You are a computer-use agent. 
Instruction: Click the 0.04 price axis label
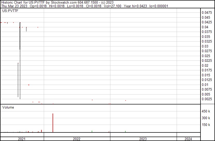coord(205,27)
